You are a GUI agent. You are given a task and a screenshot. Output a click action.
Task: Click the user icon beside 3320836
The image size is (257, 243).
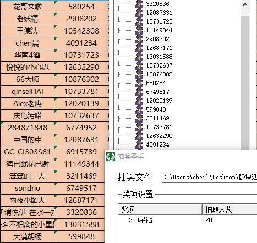(x=139, y=4)
